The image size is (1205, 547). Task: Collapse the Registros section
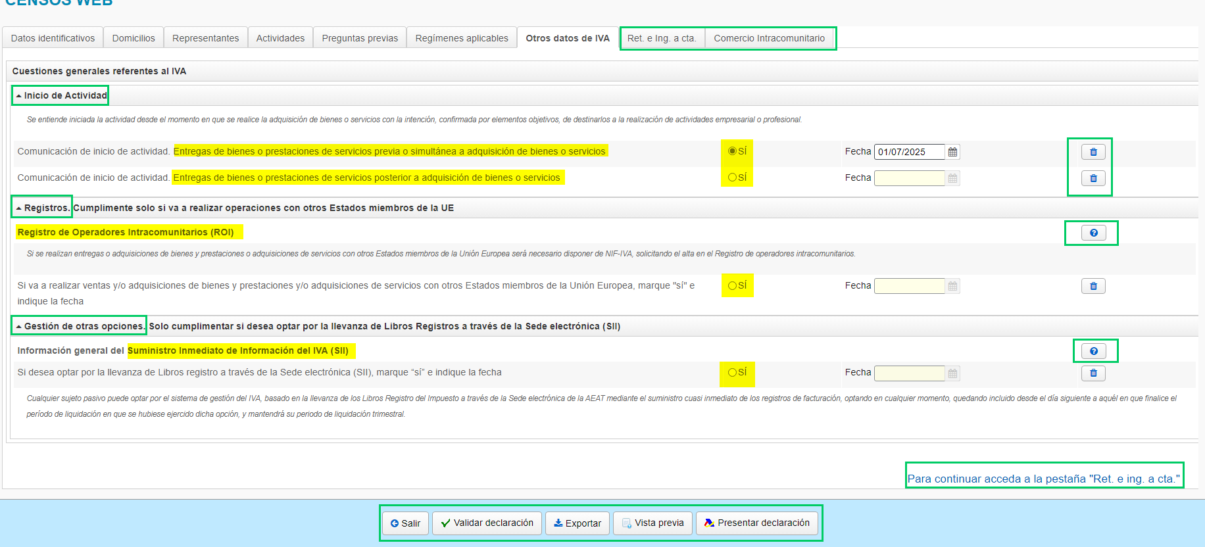43,208
